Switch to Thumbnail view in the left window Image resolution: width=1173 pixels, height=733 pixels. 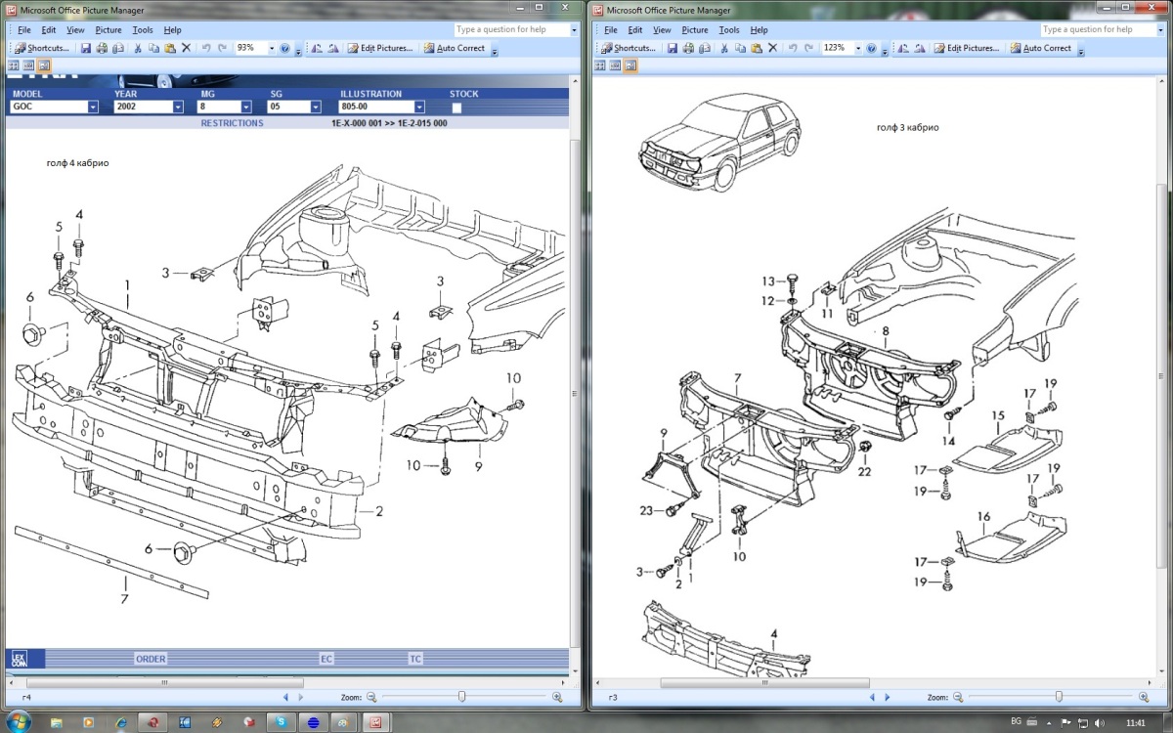[14, 65]
